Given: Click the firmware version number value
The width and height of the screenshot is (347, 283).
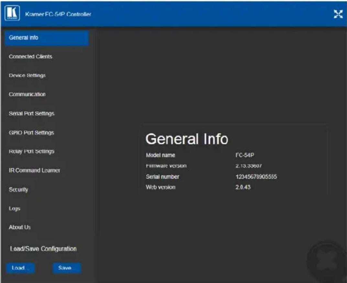Looking at the screenshot, I should pyautogui.click(x=249, y=166).
